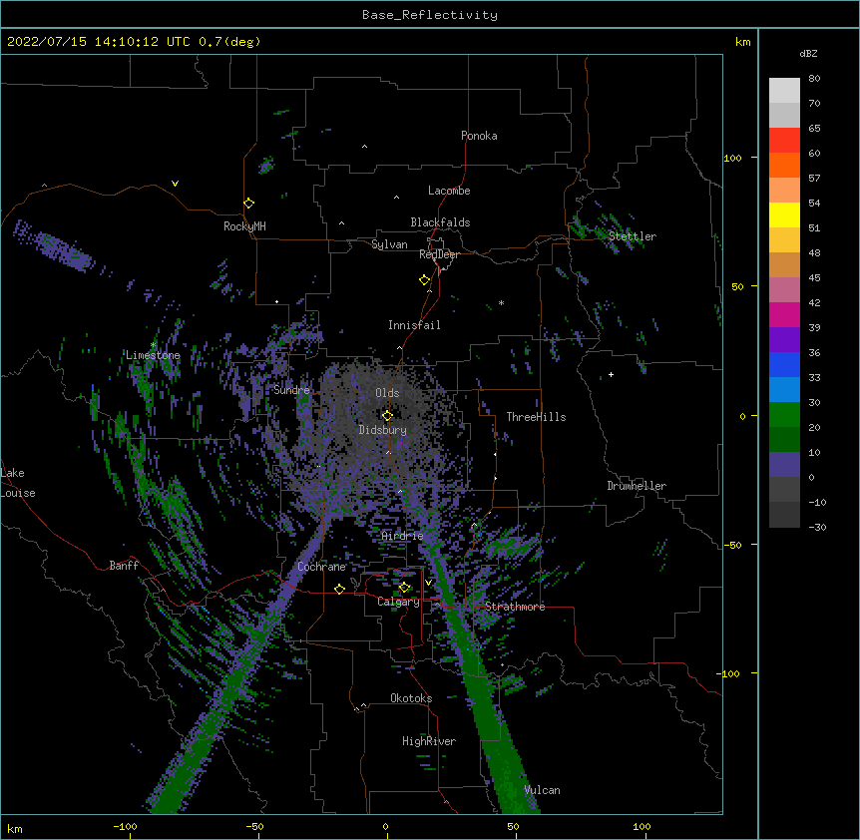Click the 0 tick on bottom km axis
This screenshot has width=860, height=840.
coord(385,826)
